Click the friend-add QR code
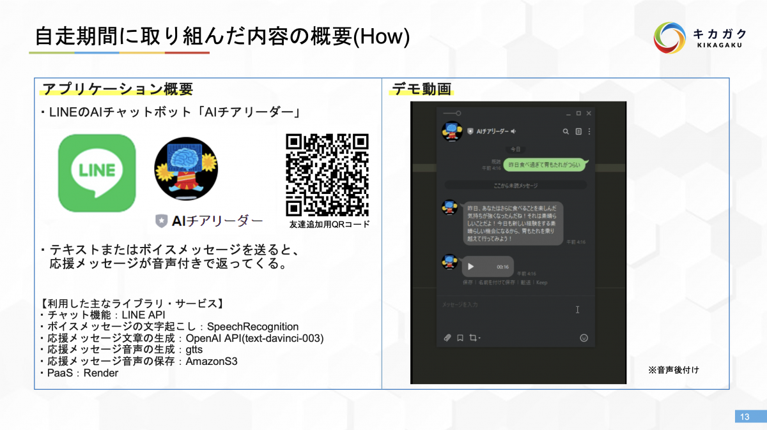 tap(327, 174)
